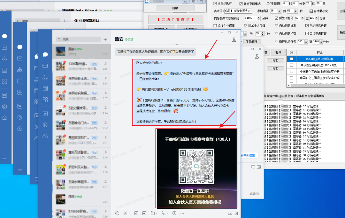Open folder dropdown arrow in chat toolbar

pos(157,213)
